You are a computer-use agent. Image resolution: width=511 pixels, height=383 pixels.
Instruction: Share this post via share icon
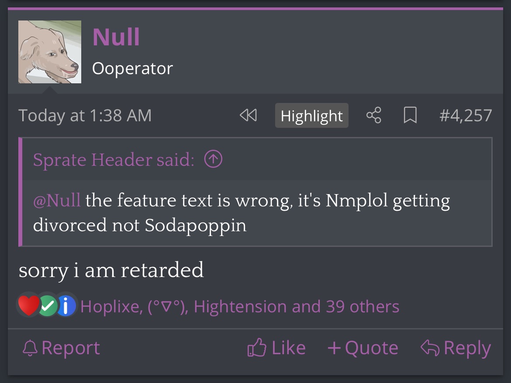coord(373,115)
